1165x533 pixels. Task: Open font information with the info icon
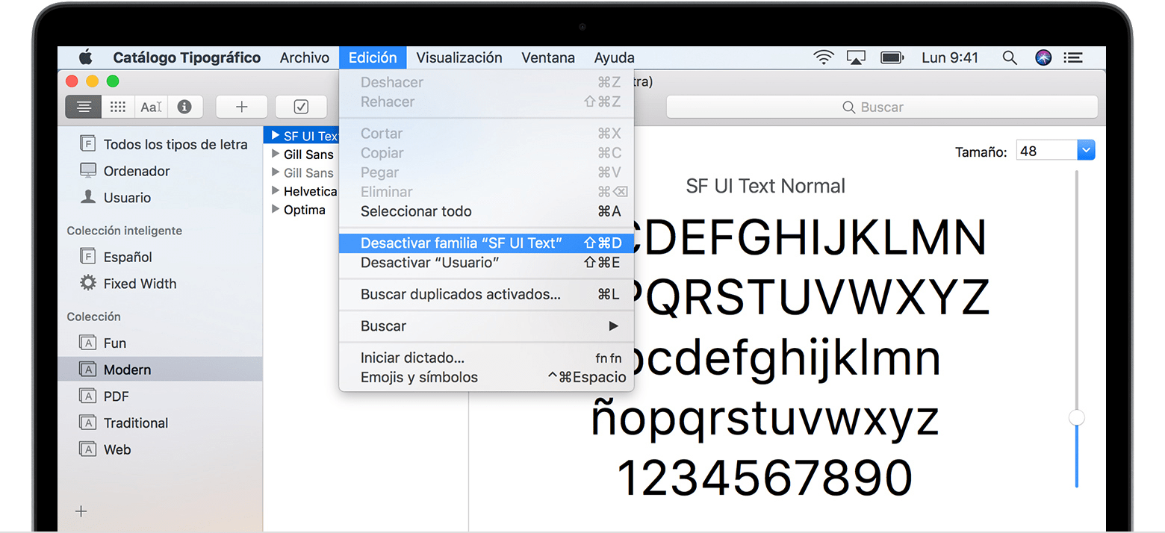coord(185,106)
